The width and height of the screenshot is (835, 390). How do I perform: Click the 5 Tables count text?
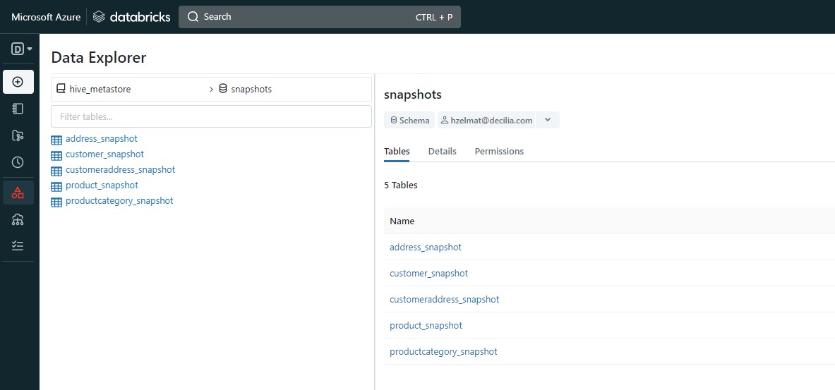point(400,185)
